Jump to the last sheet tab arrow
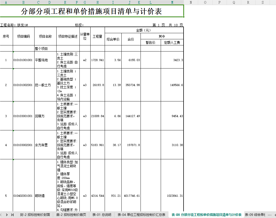This screenshot has height=218, width=276. (x=12, y=215)
